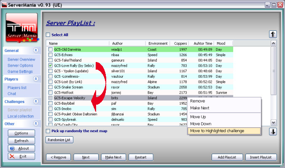
Task: Select GC5-Lost (by Link) name
Action: point(68,82)
